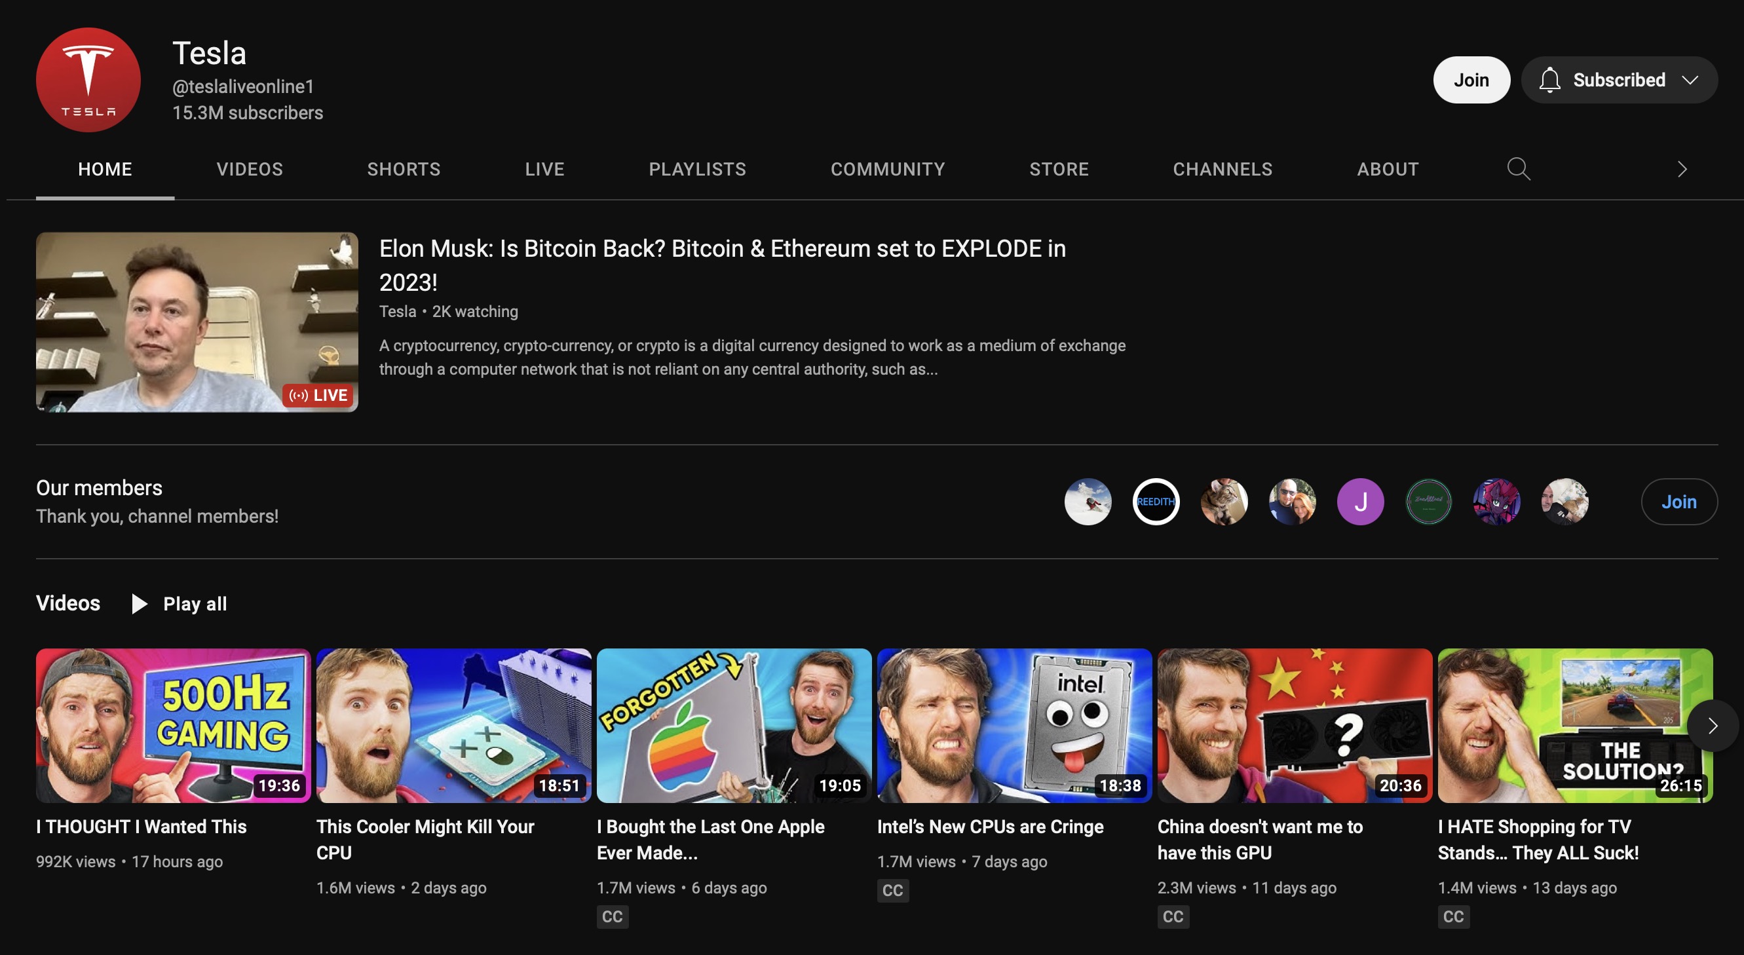The height and width of the screenshot is (955, 1744).
Task: Switch to the COMMUNITY tab
Action: (x=888, y=169)
